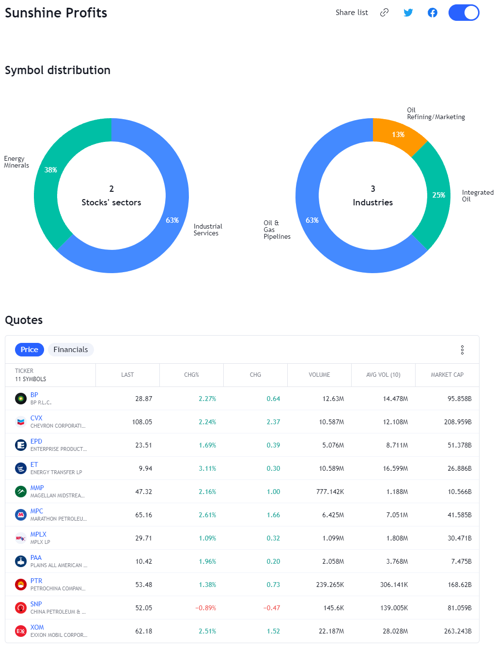
Task: Open the BP ticker link
Action: point(34,395)
